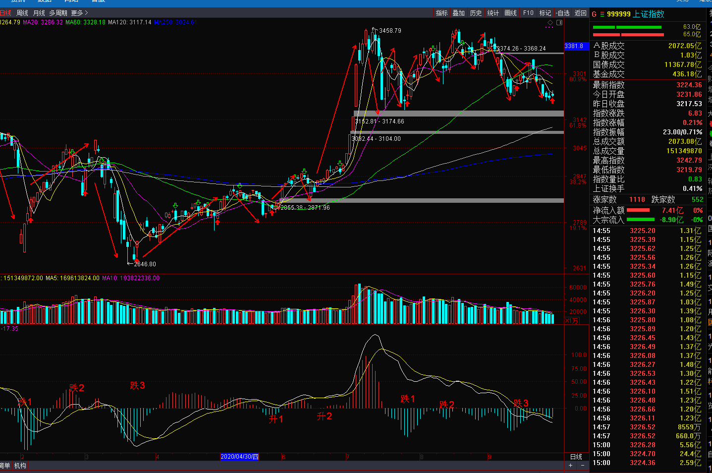Switch to the 周线 weekly period tab
This screenshot has width=712, height=473.
coord(22,13)
